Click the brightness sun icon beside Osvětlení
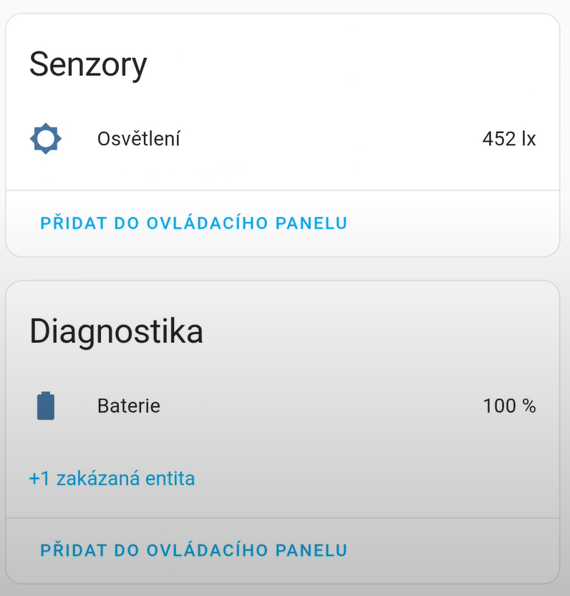This screenshot has height=596, width=570. point(46,139)
